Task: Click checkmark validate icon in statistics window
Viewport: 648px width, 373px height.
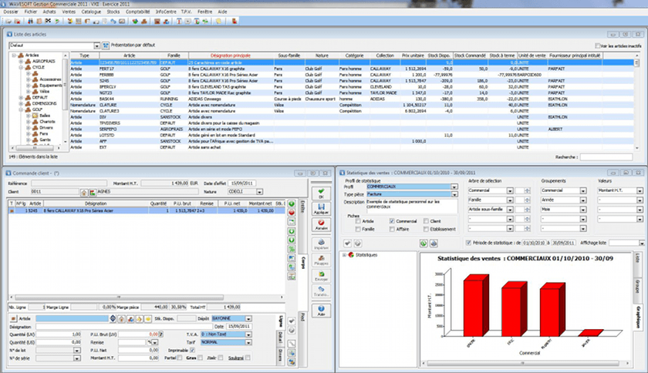Action: [x=348, y=244]
